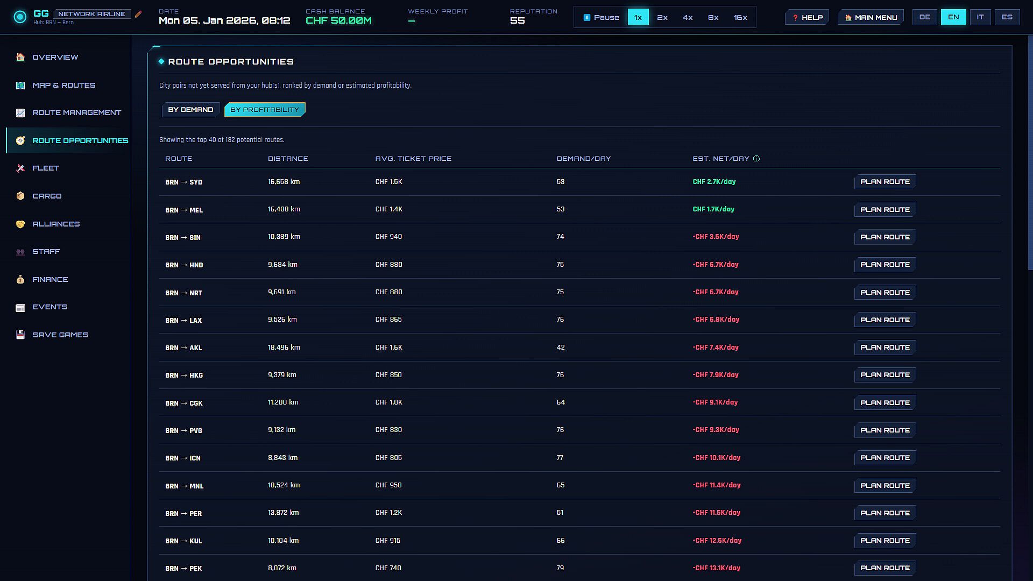Click the Network Airline badge
The width and height of the screenshot is (1033, 581).
coord(91,14)
